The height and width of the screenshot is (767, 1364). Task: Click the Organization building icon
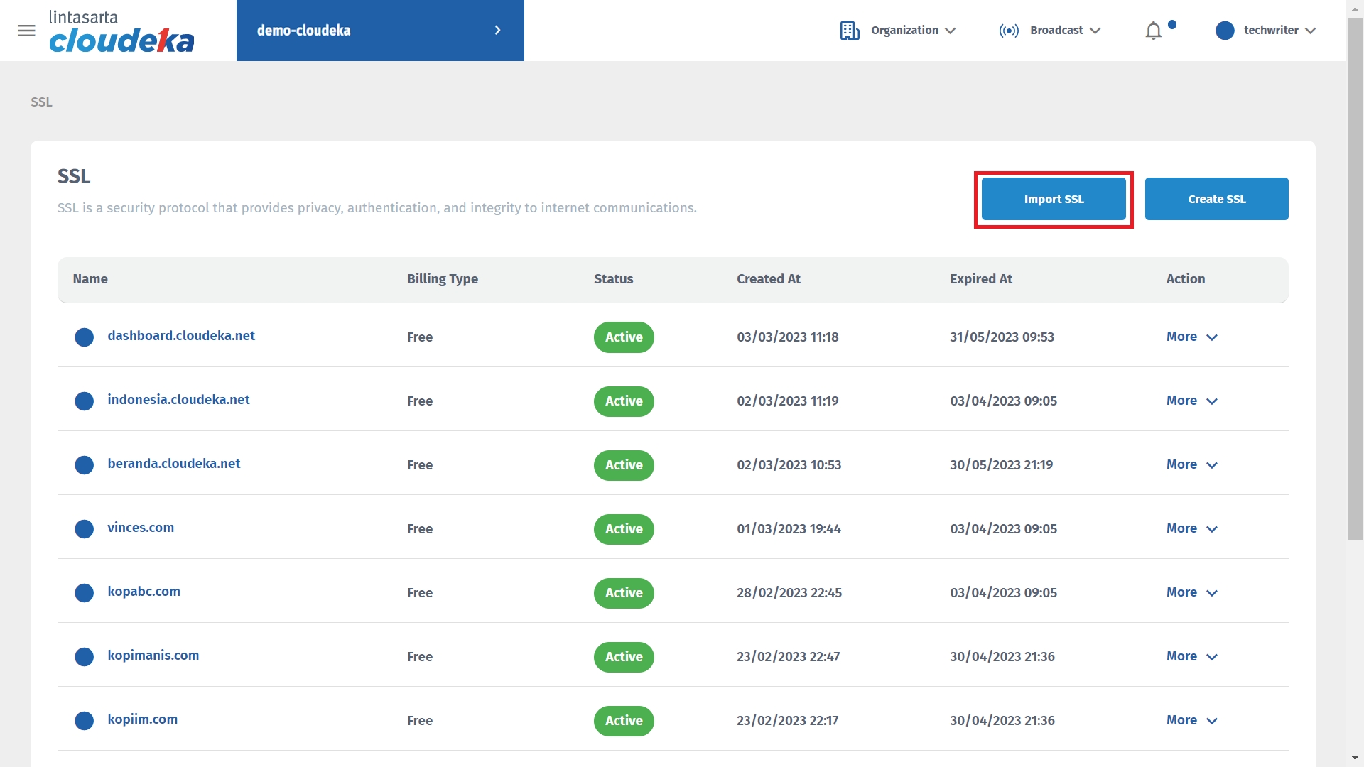849,31
